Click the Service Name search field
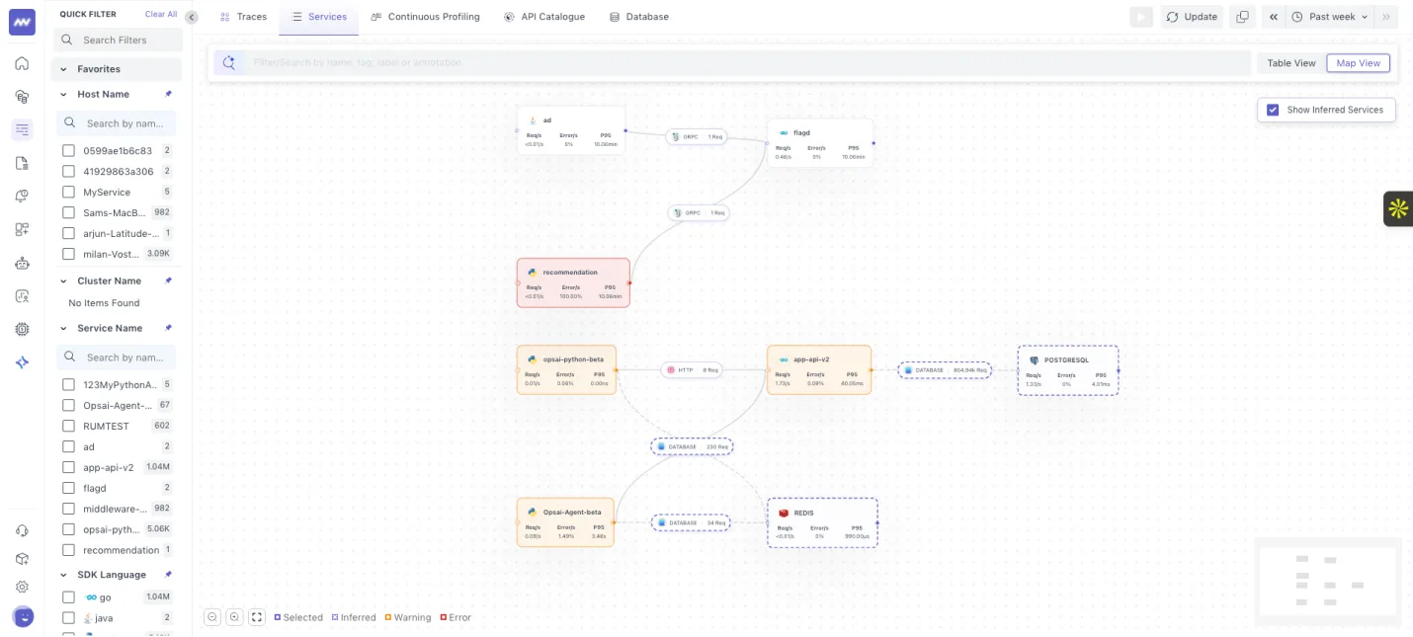1413x637 pixels. [x=117, y=358]
